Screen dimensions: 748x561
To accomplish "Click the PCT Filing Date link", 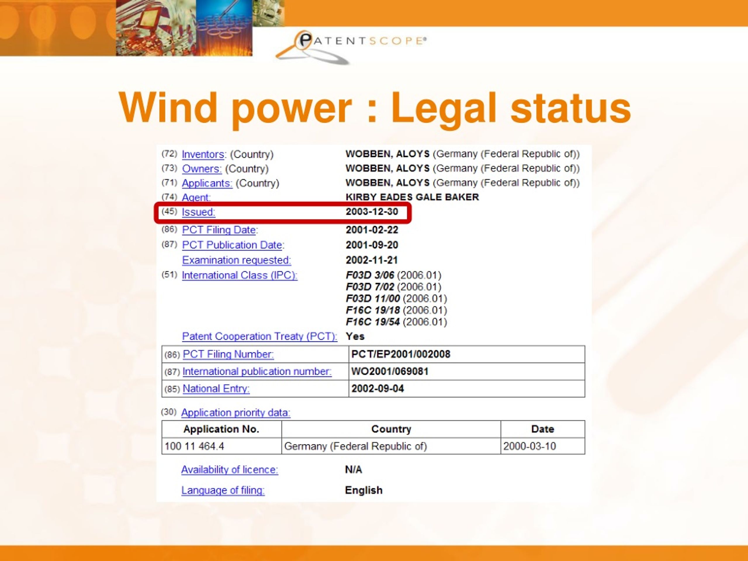I will 219,230.
